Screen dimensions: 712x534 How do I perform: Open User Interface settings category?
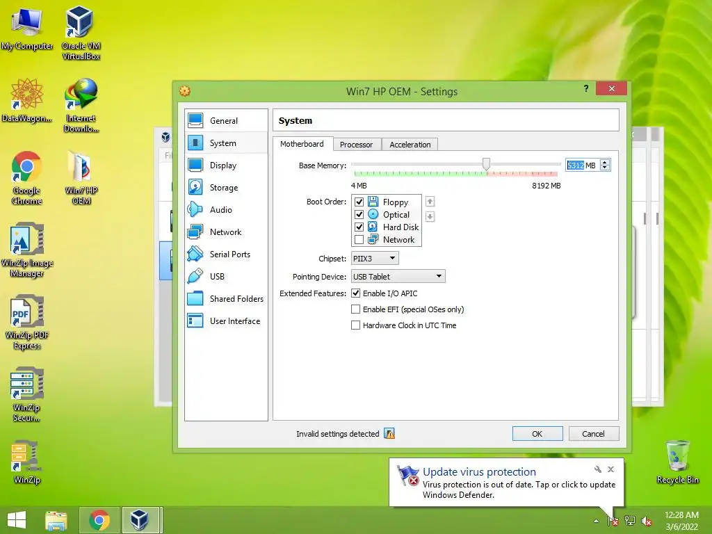226,321
